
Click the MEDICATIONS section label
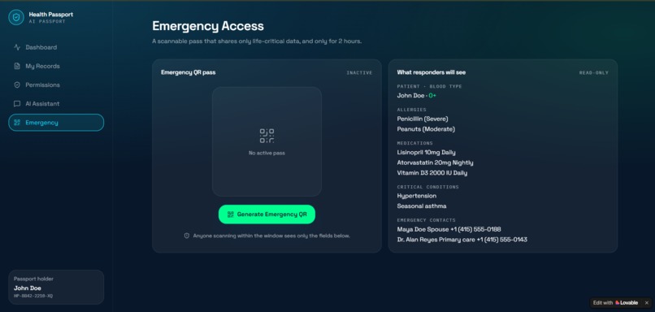[414, 143]
